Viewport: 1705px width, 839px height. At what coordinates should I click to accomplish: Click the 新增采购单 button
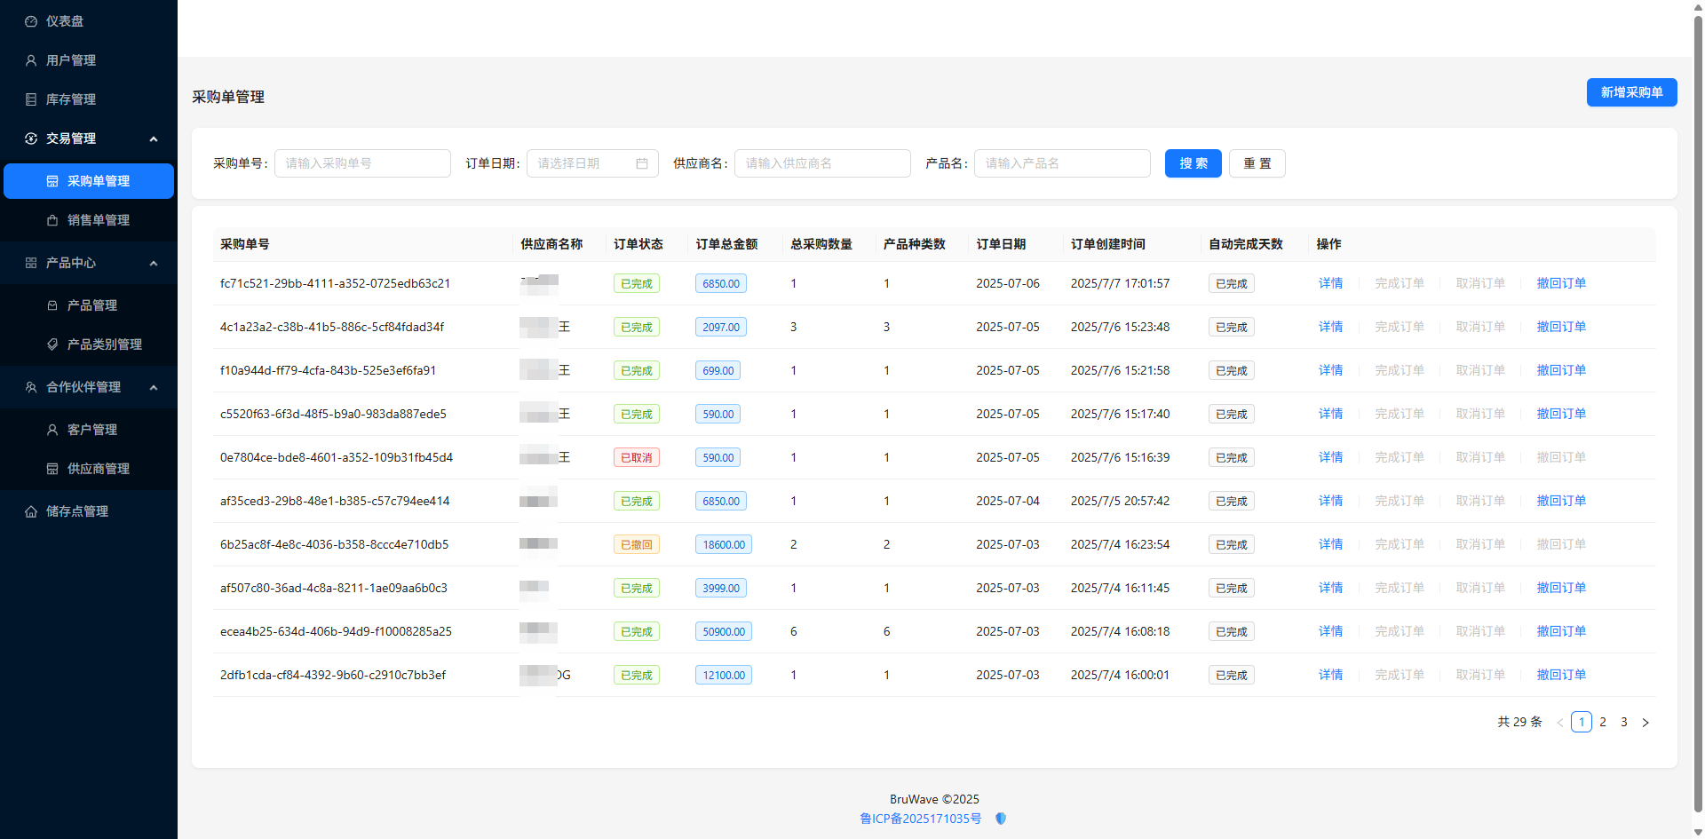(1631, 92)
